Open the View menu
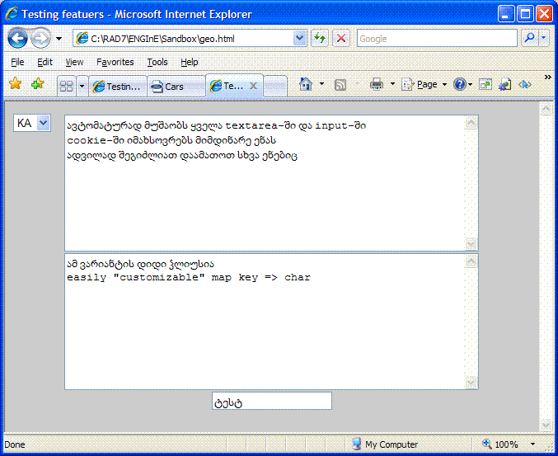This screenshot has width=558, height=456. coord(74,62)
